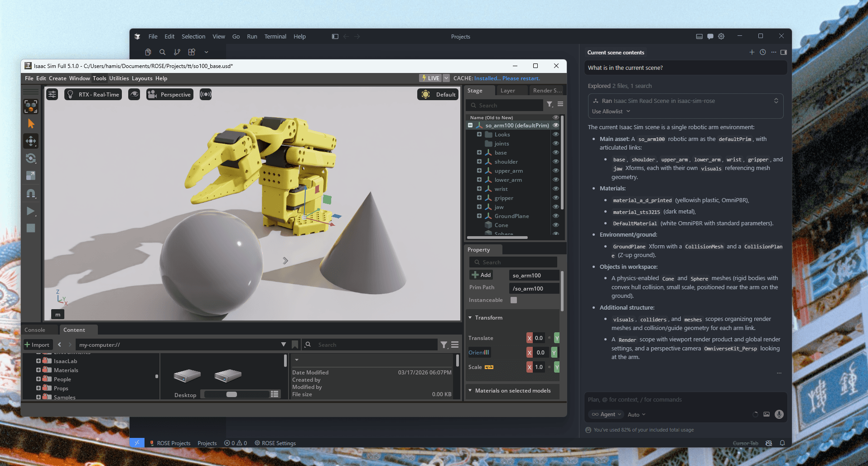Viewport: 868px width, 466px height.
Task: Toggle visibility of the GroundPlane prim
Action: 556,216
